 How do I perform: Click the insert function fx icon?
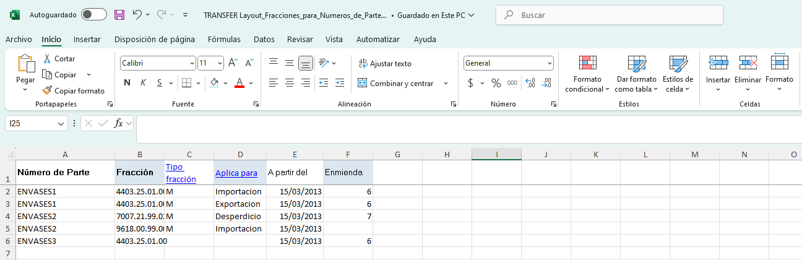click(x=119, y=123)
